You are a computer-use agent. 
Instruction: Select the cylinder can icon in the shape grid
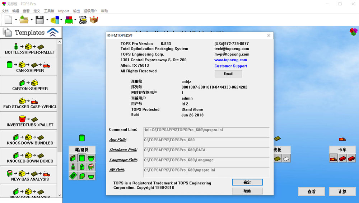[x=82, y=158]
